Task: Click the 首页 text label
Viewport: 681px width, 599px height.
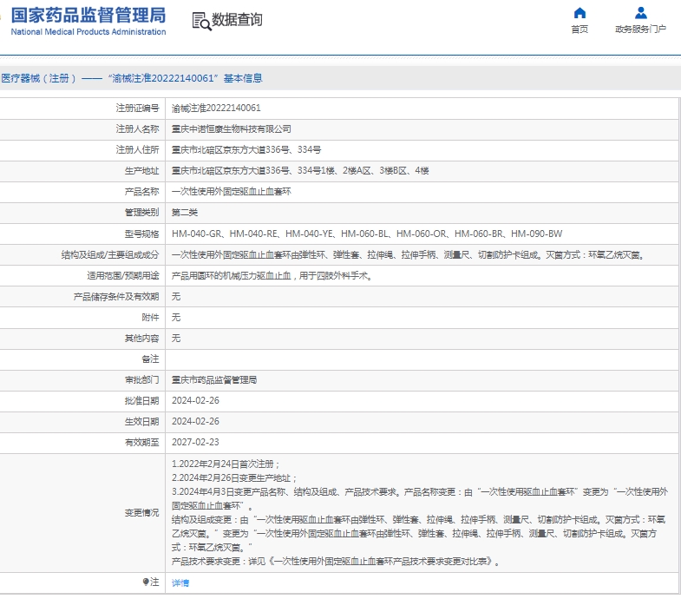Action: pos(580,30)
